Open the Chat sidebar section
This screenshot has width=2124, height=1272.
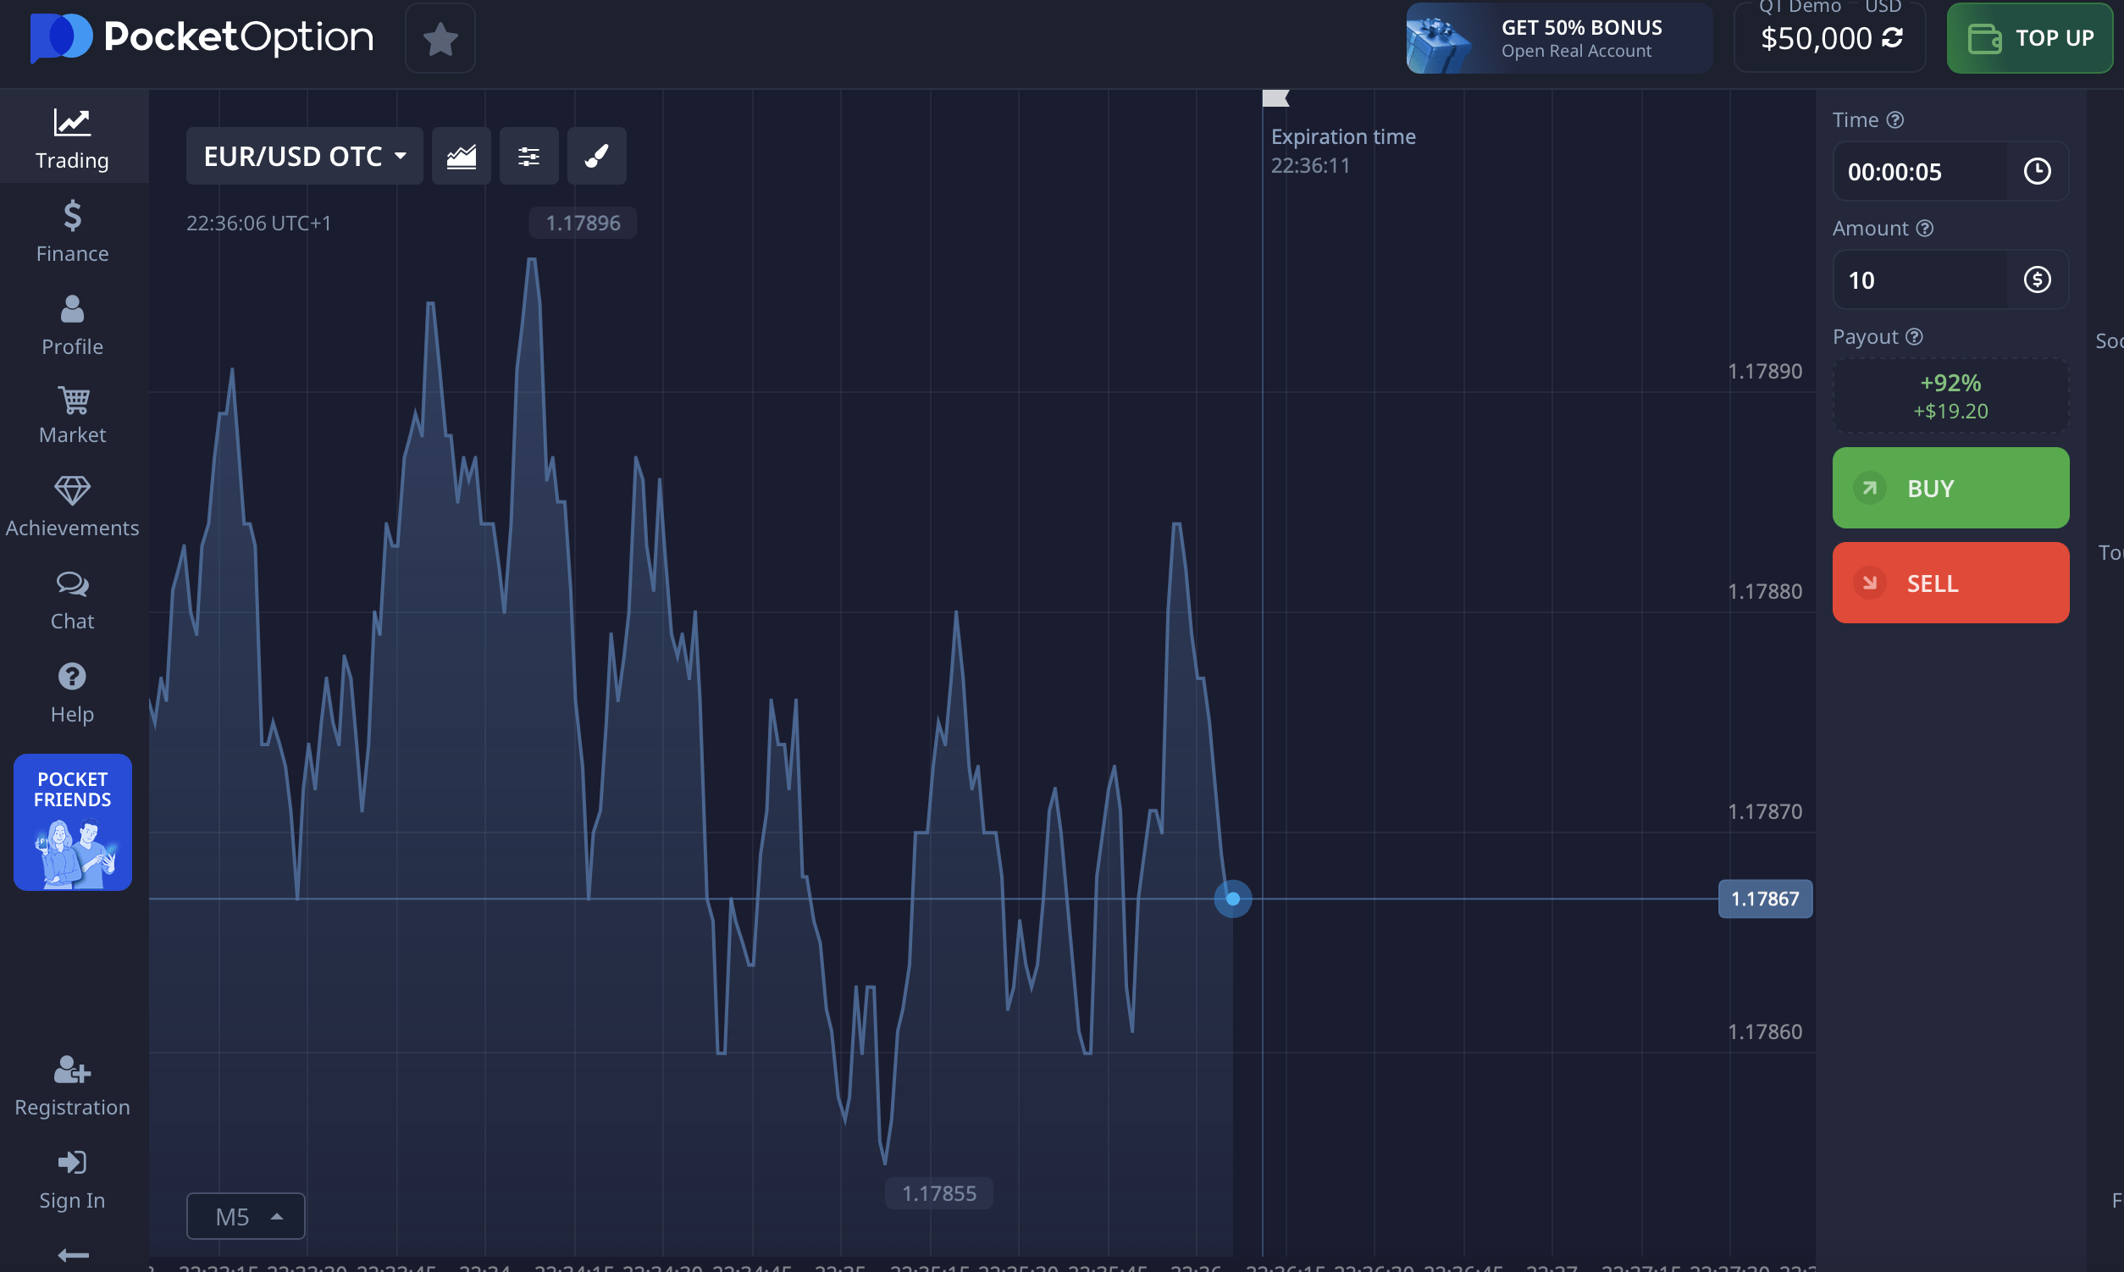click(x=72, y=601)
